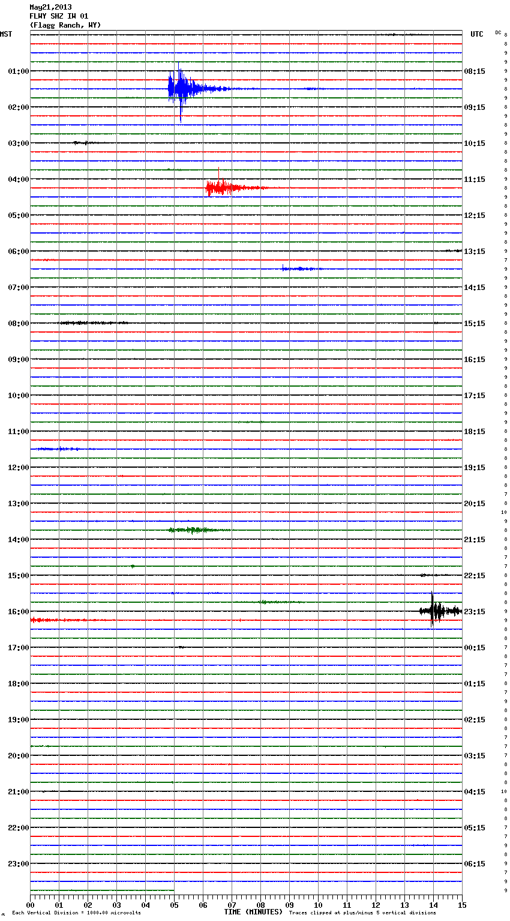The height and width of the screenshot is (921, 510).
Task: Click the end of the final partial green trace
Action: (173, 890)
